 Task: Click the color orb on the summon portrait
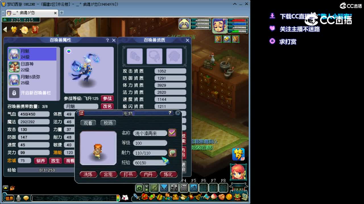[x=69, y=51]
